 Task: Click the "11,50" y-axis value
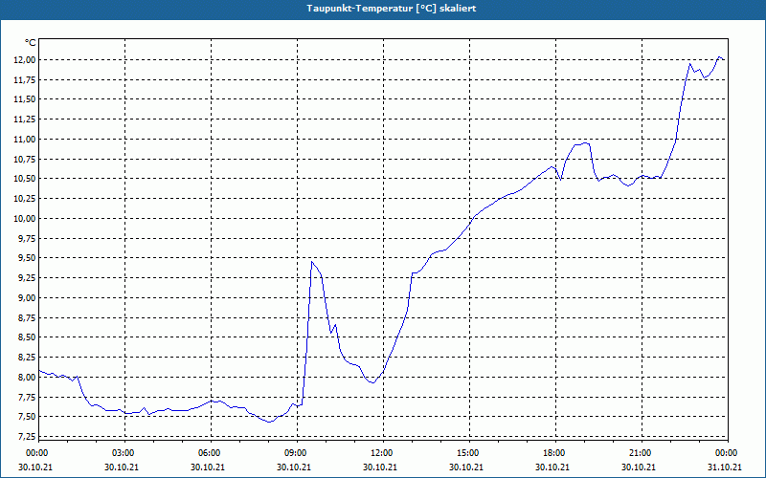pos(26,99)
